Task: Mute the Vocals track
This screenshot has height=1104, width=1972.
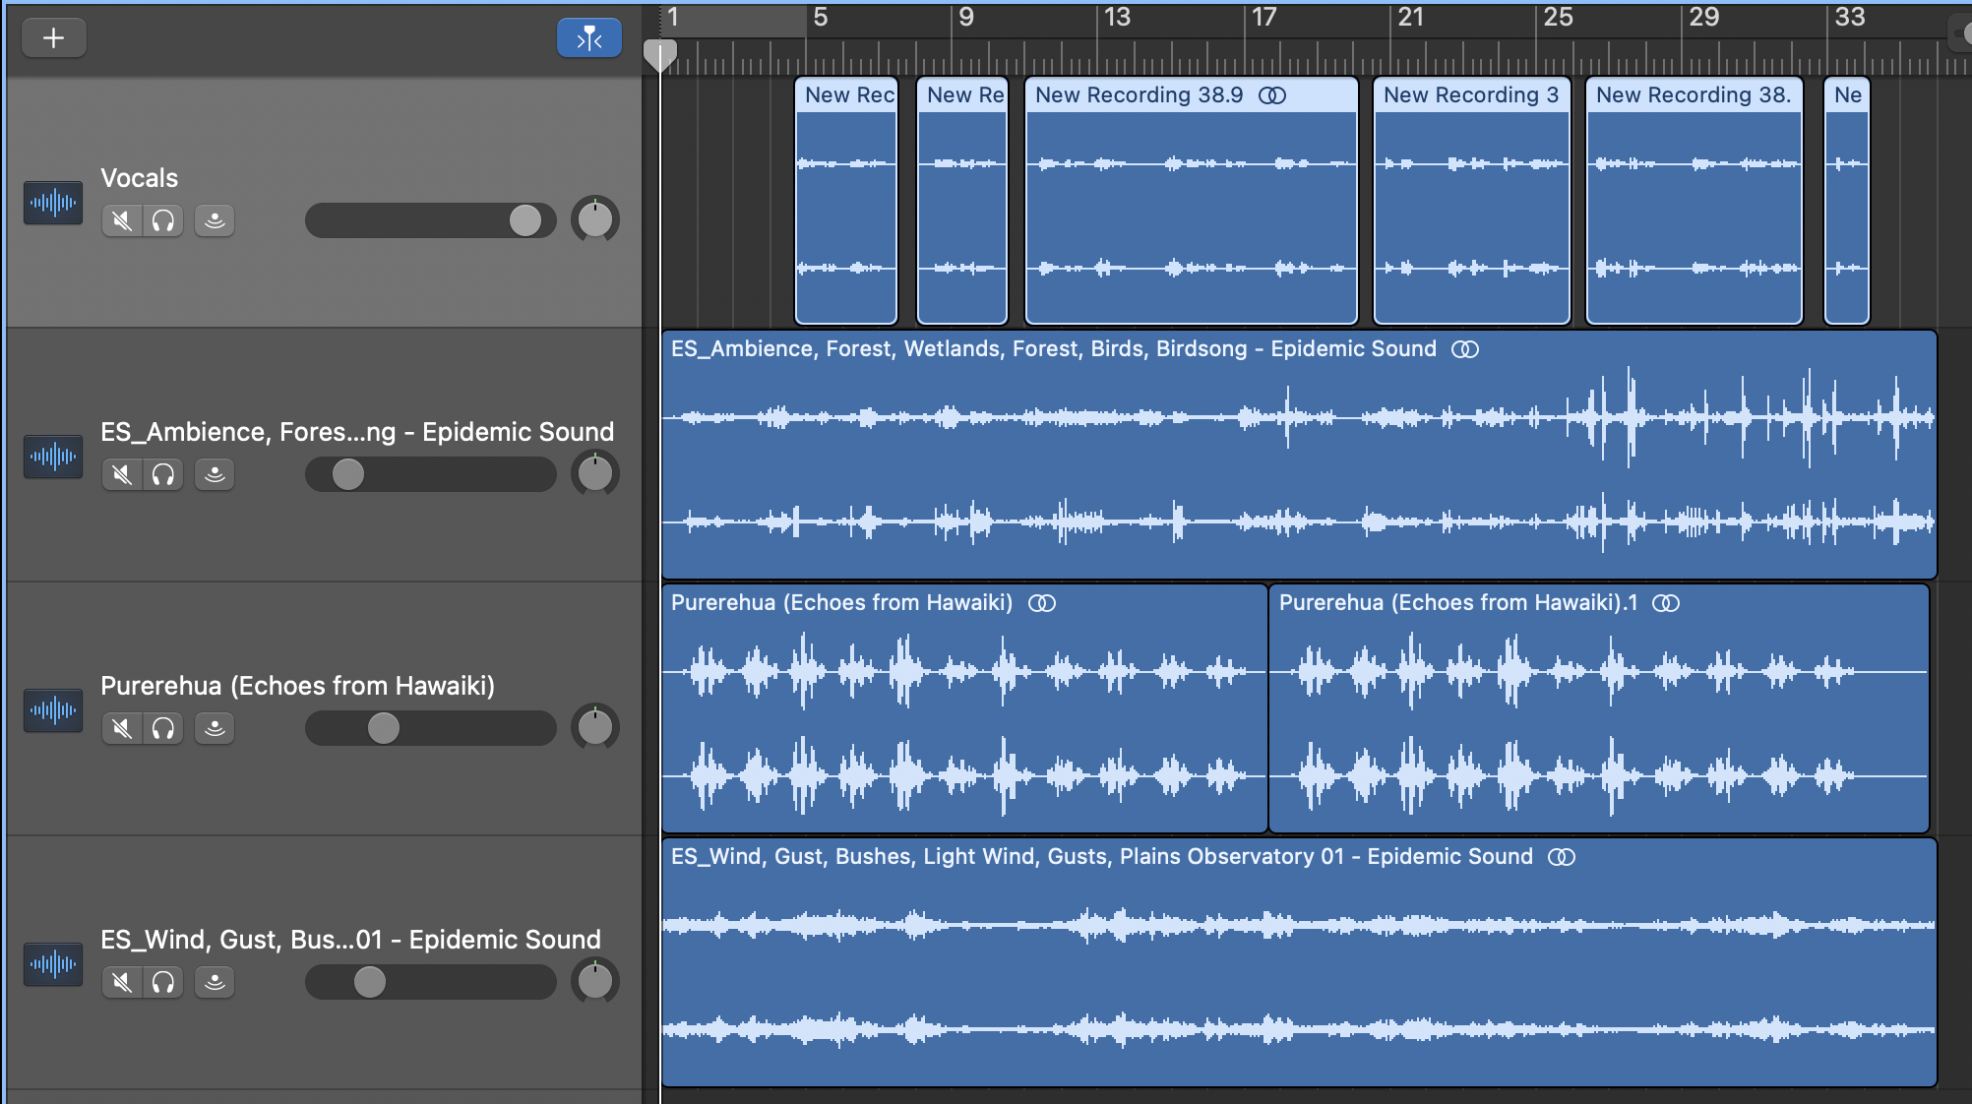Action: click(122, 220)
